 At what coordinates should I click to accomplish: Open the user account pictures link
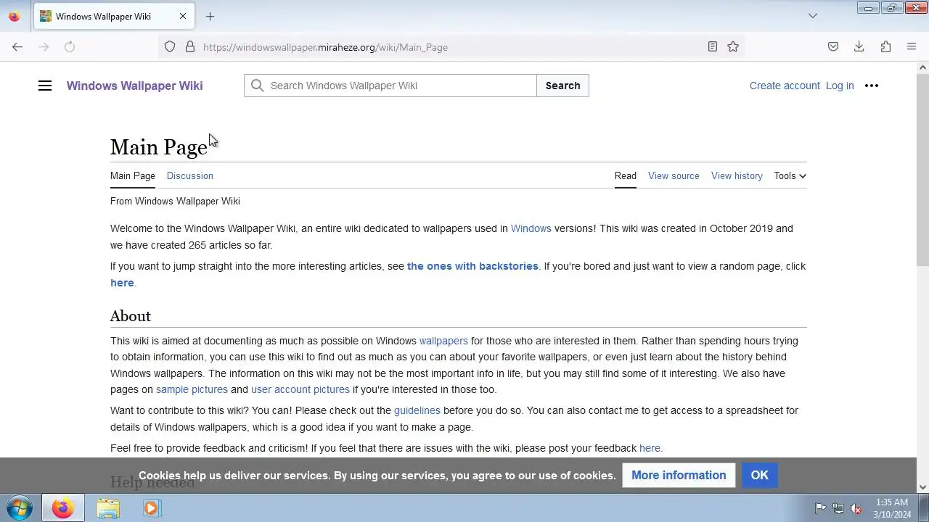(300, 389)
